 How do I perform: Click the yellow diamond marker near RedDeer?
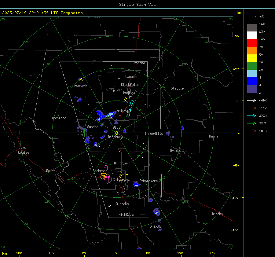pyautogui.click(x=126, y=99)
